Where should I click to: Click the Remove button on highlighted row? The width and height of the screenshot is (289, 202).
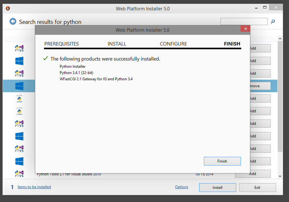click(x=260, y=86)
